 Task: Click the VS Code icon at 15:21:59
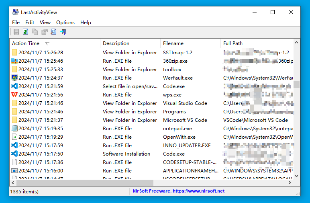(14, 86)
